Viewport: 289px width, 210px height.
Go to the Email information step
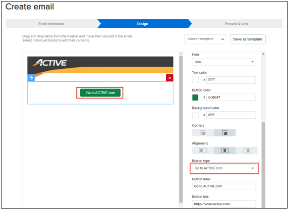[x=52, y=24]
